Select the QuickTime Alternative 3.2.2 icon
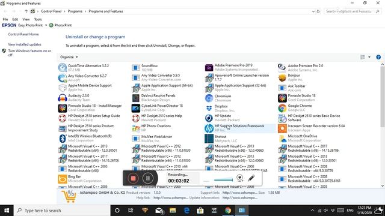The image size is (385, 216). [x=63, y=67]
